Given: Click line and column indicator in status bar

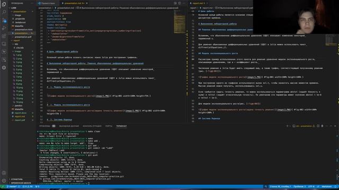Looking at the screenshot, I should (280, 186).
